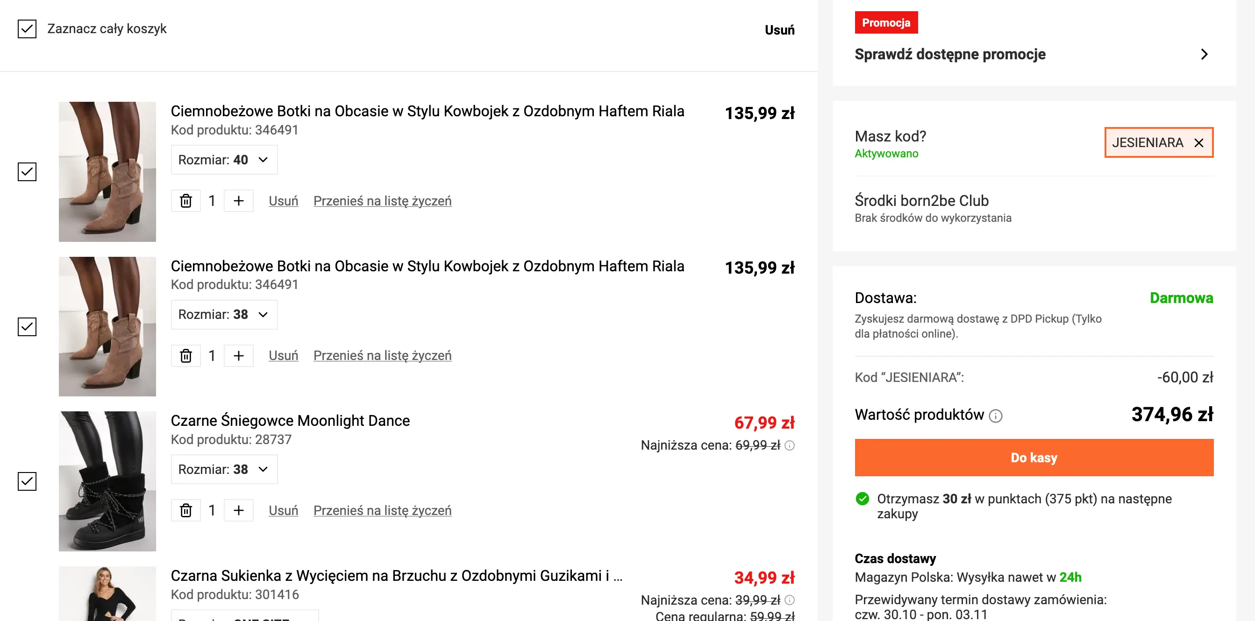Screen dimensions: 1255x621
Task: Uncheck the size 40 cowboy boots item
Action: click(x=27, y=172)
